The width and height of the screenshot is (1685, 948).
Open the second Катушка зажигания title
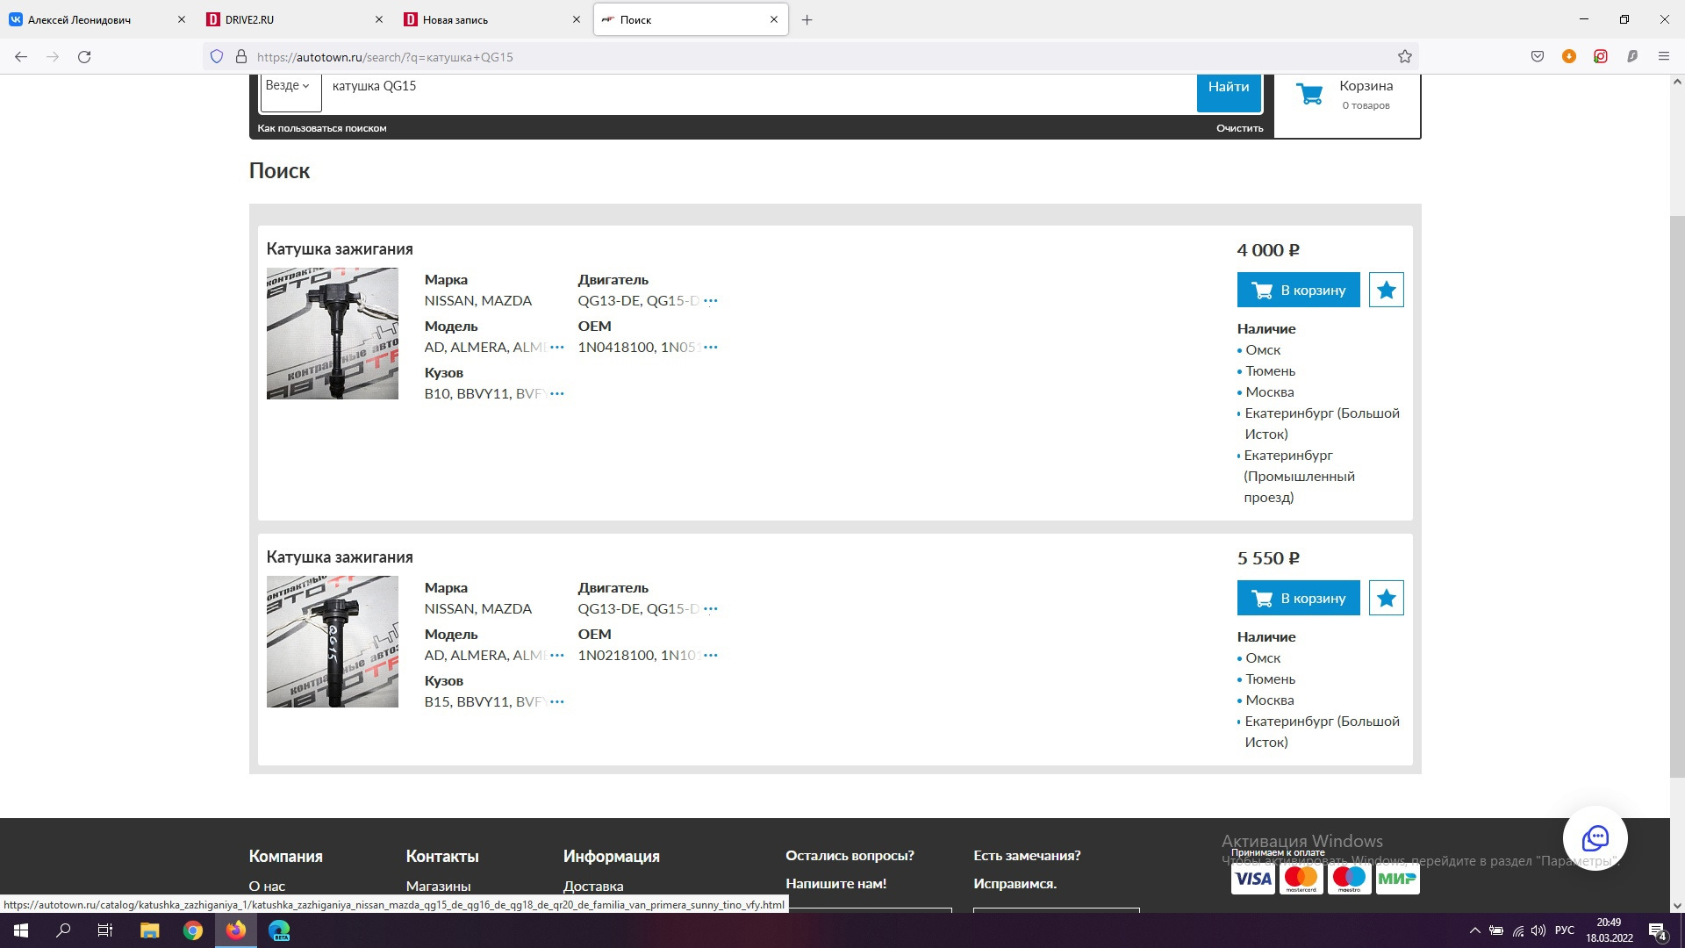coord(340,557)
